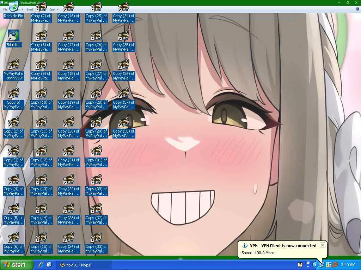Close the VPN connected balloon notification
This screenshot has width=361, height=270.
pos(323,245)
